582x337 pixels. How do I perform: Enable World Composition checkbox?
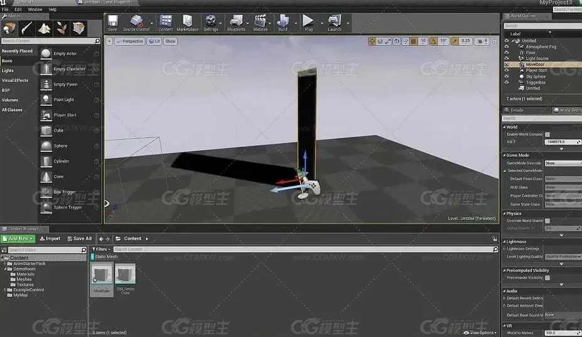click(x=547, y=134)
